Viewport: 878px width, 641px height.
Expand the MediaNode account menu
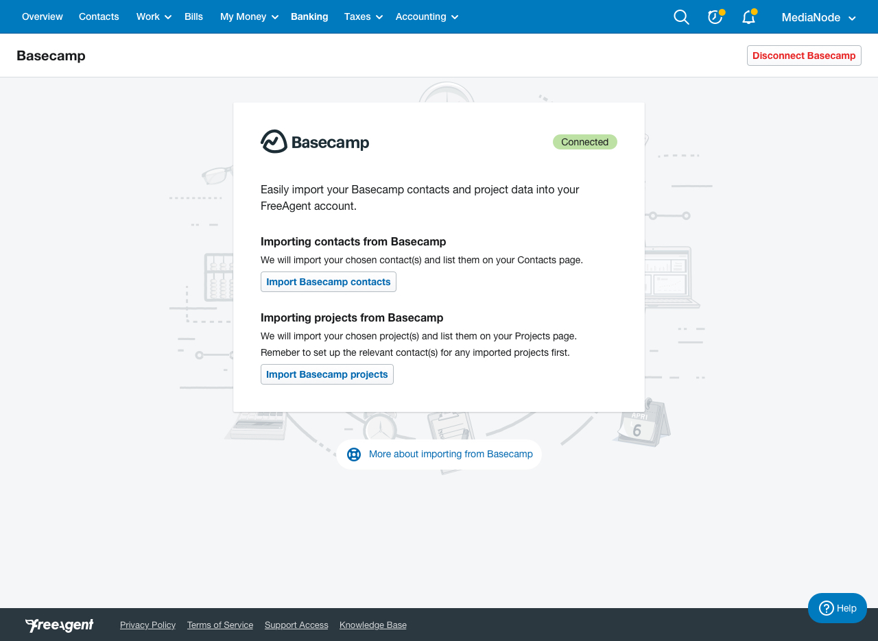[819, 17]
